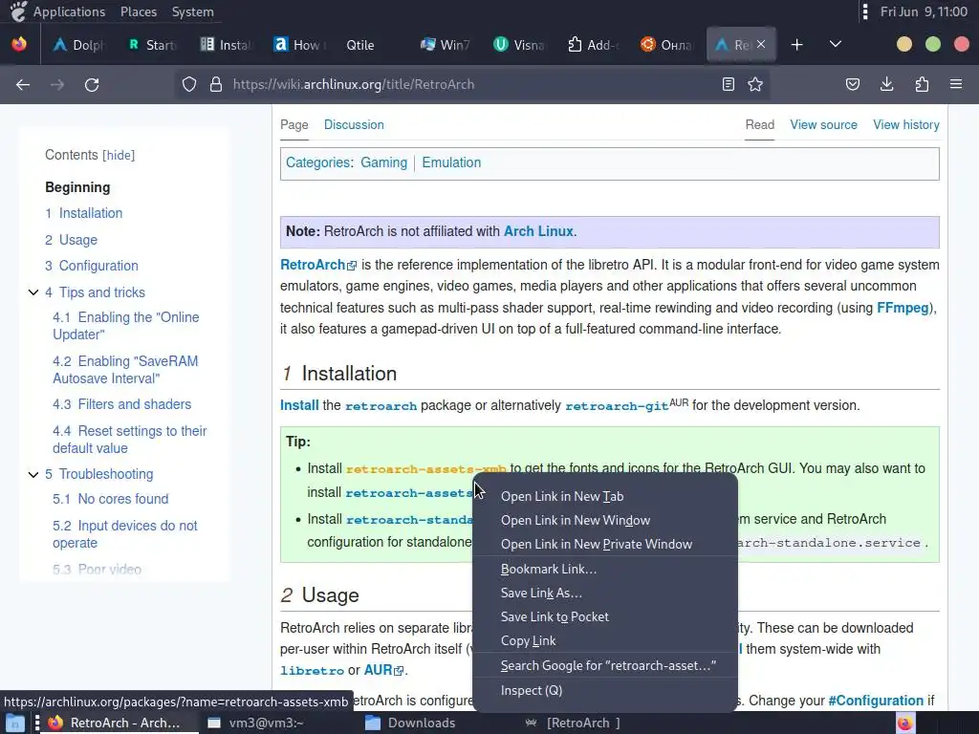Click the external link icon beside AUR
This screenshot has width=979, height=734.
(399, 671)
